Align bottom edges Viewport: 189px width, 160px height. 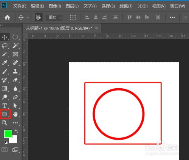click(147, 17)
